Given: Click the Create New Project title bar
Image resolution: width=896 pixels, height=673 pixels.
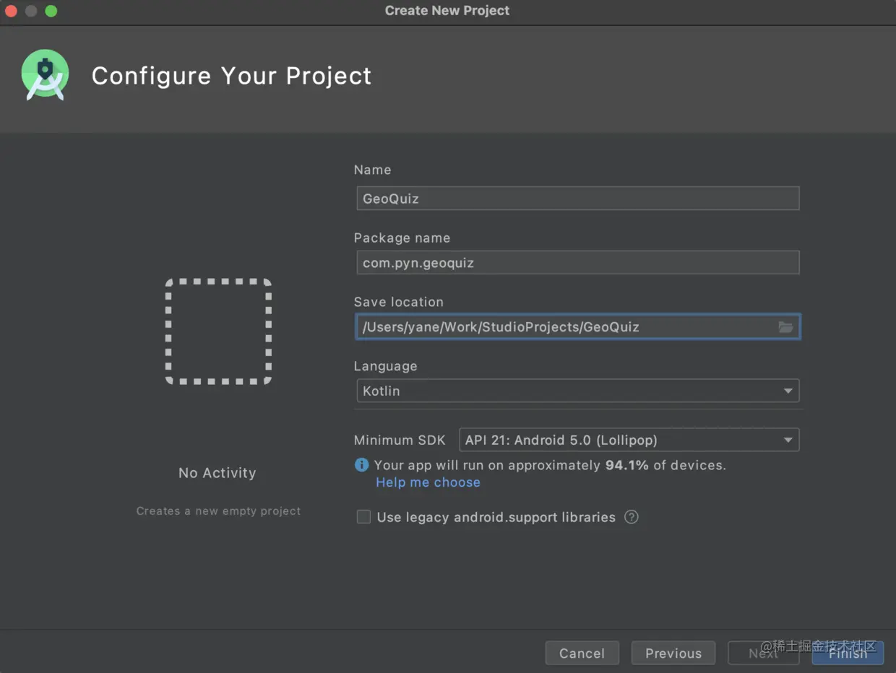Looking at the screenshot, I should click(x=447, y=11).
